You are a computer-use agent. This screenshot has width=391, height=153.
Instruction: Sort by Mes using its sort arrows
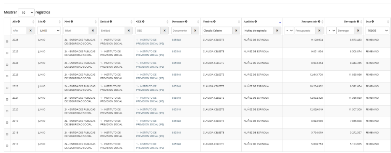point(60,22)
